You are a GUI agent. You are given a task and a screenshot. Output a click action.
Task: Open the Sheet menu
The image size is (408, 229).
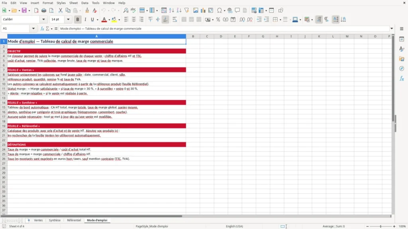pyautogui.click(x=73, y=3)
